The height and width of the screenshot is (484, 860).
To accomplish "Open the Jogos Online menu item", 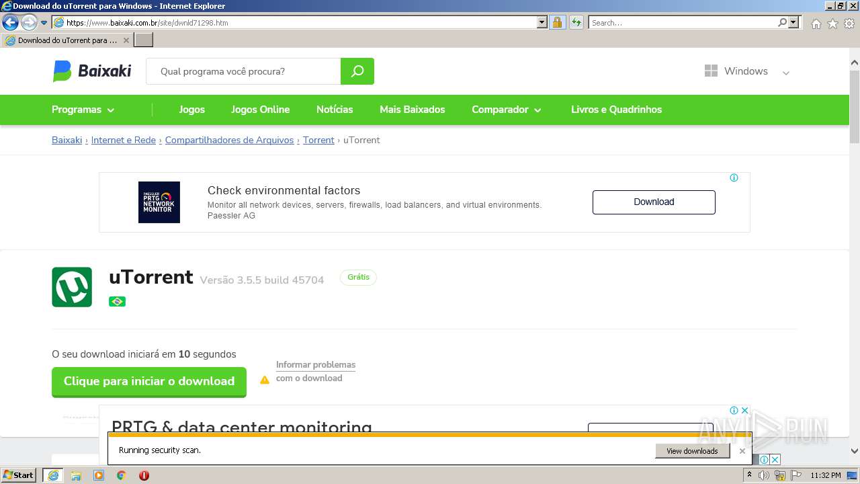I will [260, 110].
